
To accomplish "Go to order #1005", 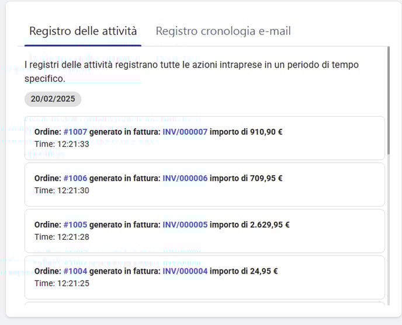I will (x=75, y=225).
